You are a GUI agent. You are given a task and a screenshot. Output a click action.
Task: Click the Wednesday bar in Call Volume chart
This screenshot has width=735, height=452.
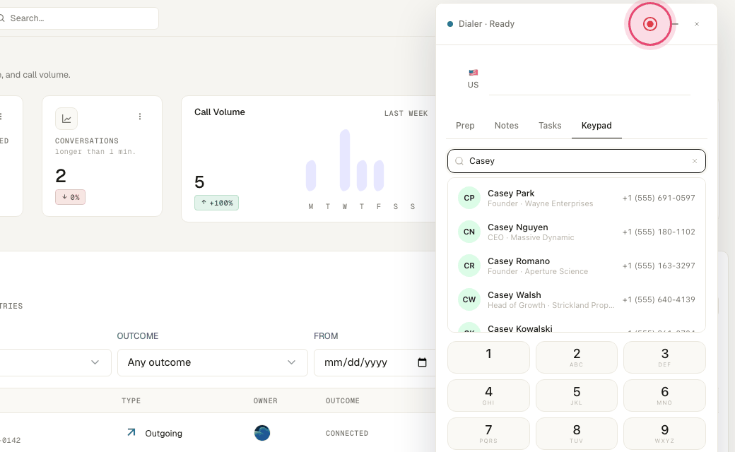point(345,160)
